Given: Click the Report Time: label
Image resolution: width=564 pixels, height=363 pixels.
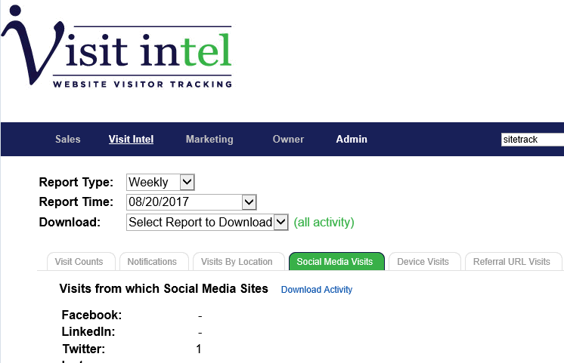Looking at the screenshot, I should pyautogui.click(x=76, y=201).
